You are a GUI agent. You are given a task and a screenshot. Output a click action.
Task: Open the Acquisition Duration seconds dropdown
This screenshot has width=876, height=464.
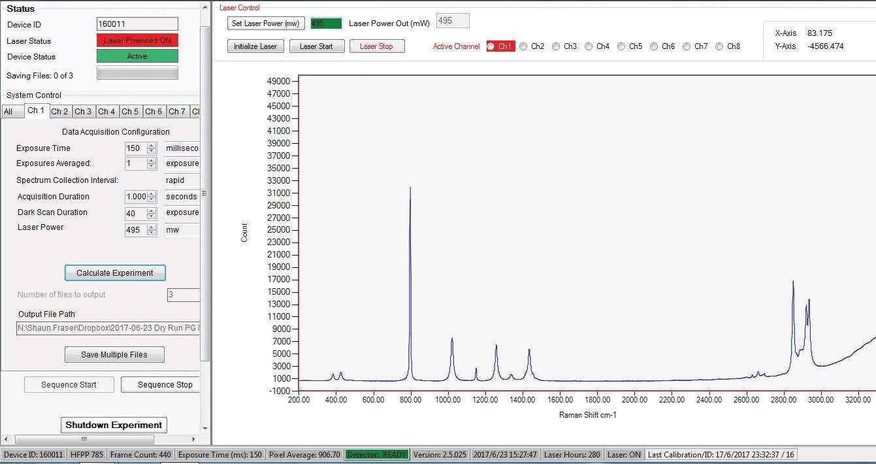point(182,197)
